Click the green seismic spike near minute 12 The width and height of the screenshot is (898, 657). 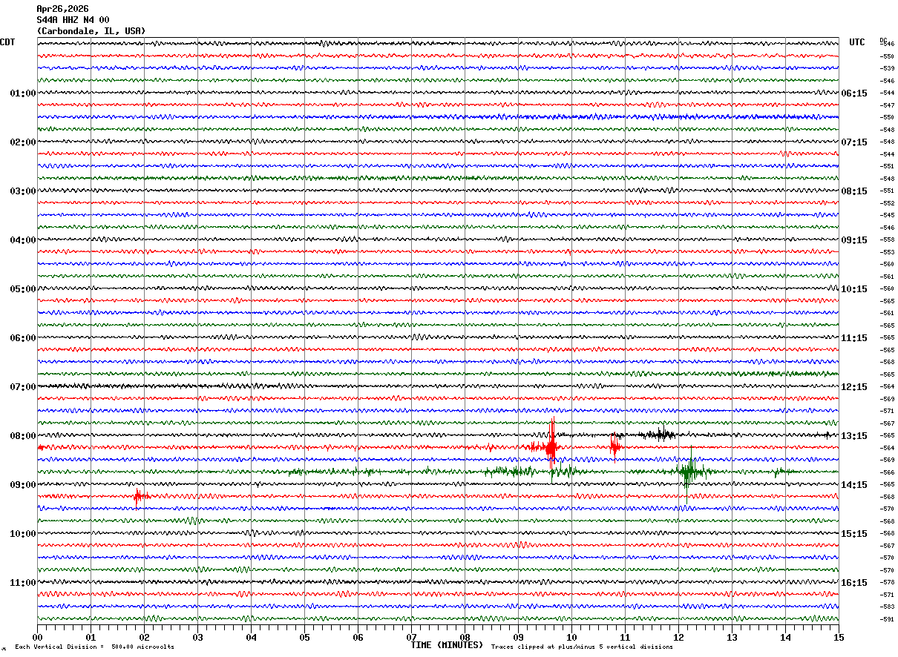689,472
